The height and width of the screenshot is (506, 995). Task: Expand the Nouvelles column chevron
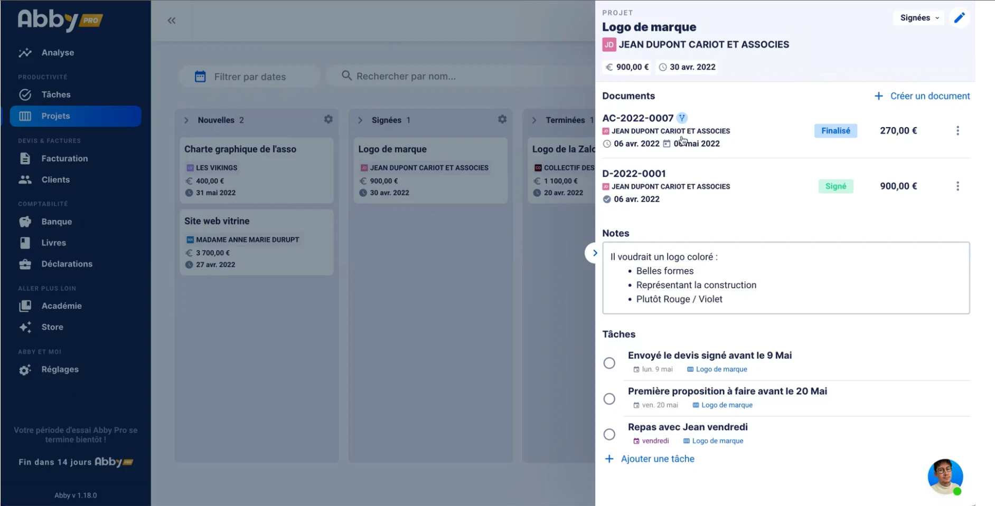point(186,120)
